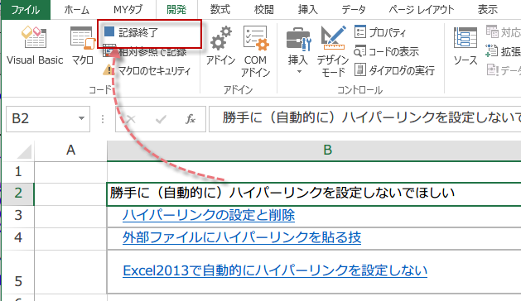Select cell B2 with 勝手に text
521x301 pixels.
coord(314,193)
